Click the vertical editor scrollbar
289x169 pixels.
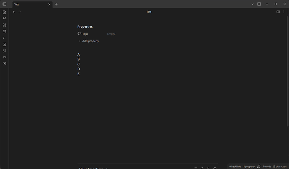tap(288, 71)
